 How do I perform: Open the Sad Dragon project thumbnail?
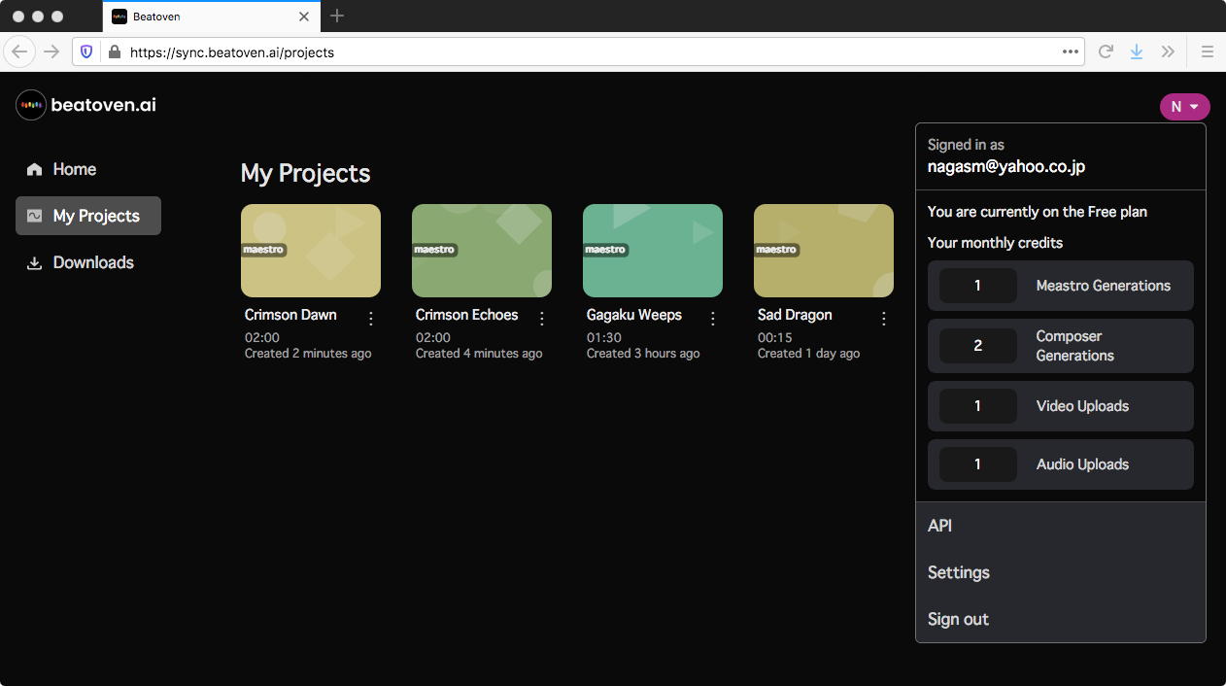coord(824,251)
